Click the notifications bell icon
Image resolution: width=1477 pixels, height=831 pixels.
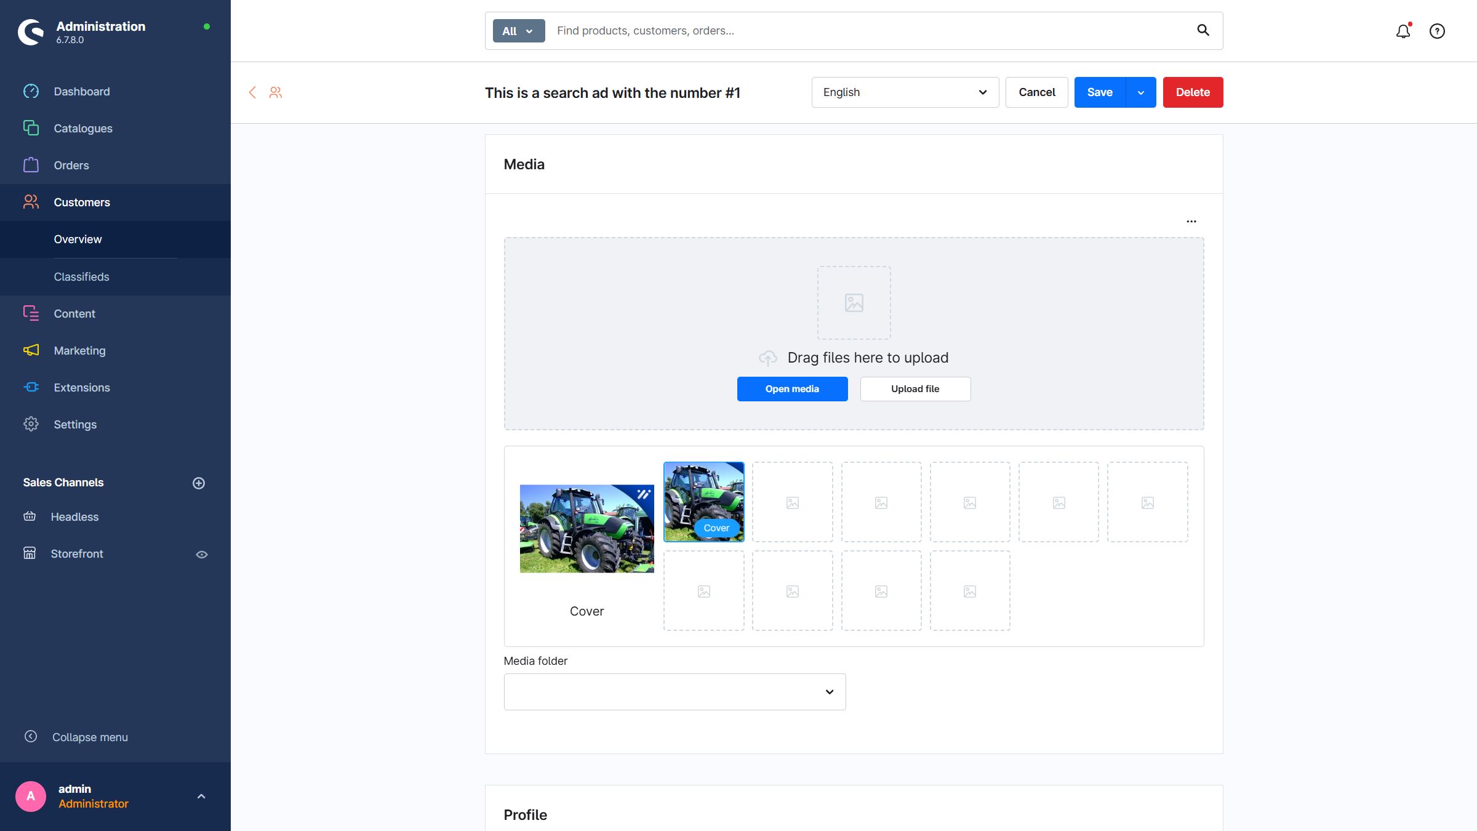(1403, 31)
